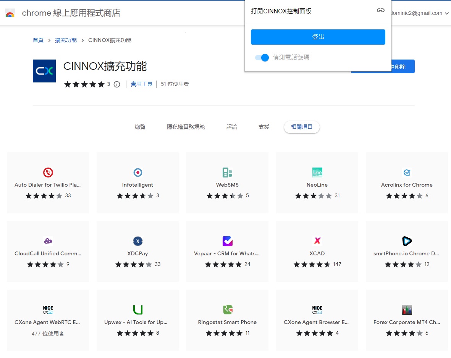
Task: Open Acrolinx for Chrome title
Action: pyautogui.click(x=407, y=185)
